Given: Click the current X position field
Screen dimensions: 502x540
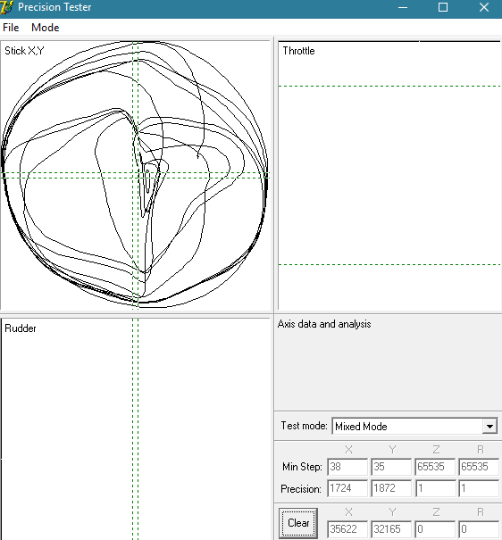Looking at the screenshot, I should pyautogui.click(x=347, y=529).
